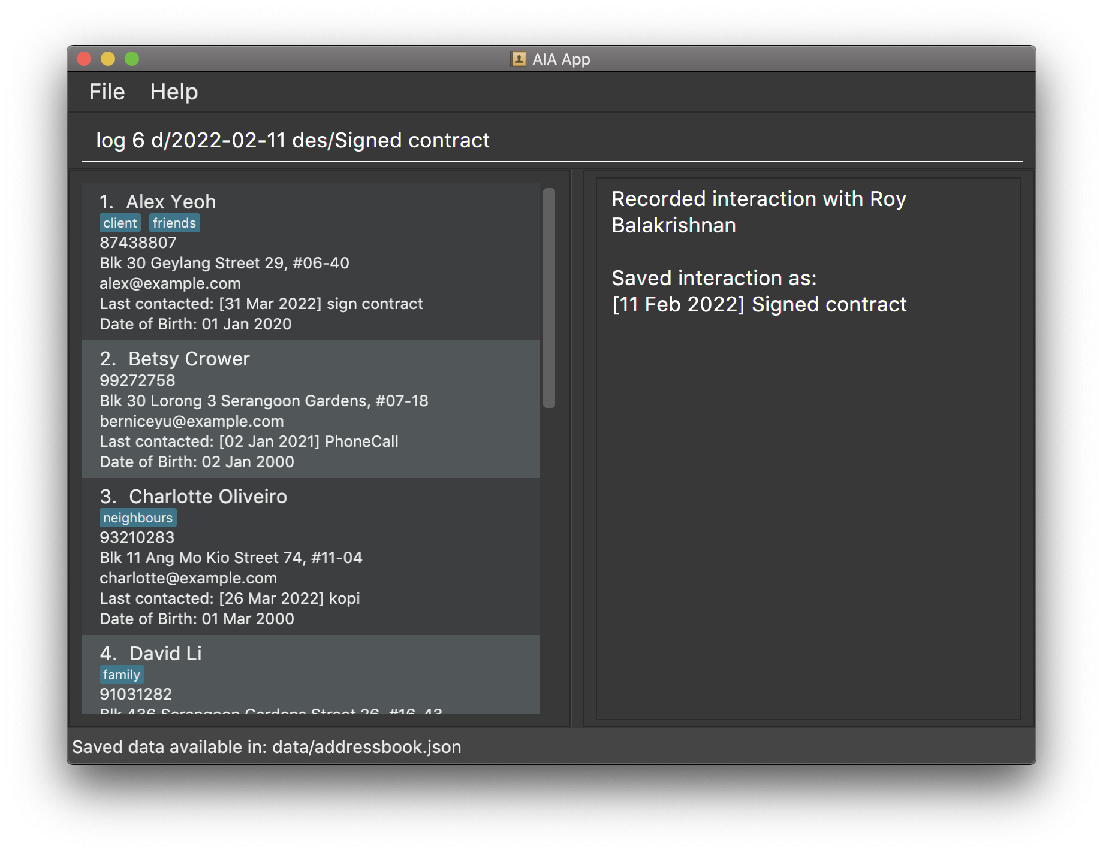1103x853 pixels.
Task: Click Date of Birth 01 Mar 2000
Action: click(x=197, y=619)
